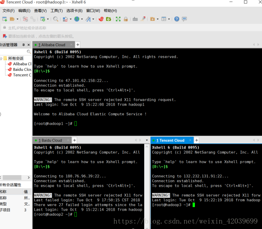Click the session manager search magnifier
Image resolution: width=262 pixels, height=229 pixels.
[29, 52]
